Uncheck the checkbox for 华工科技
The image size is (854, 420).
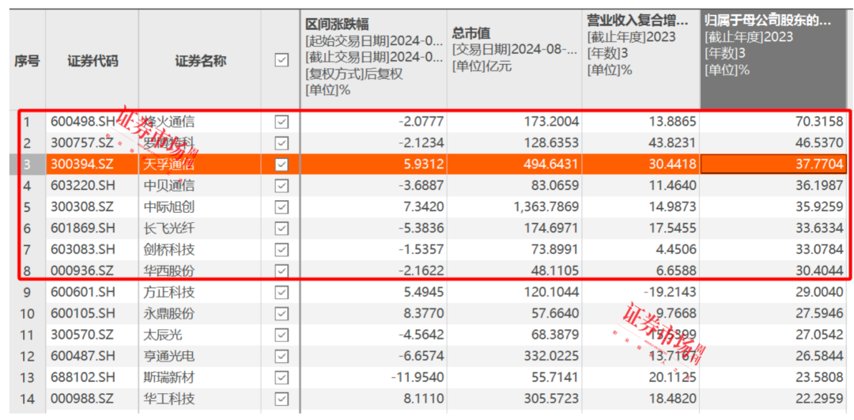coord(281,399)
